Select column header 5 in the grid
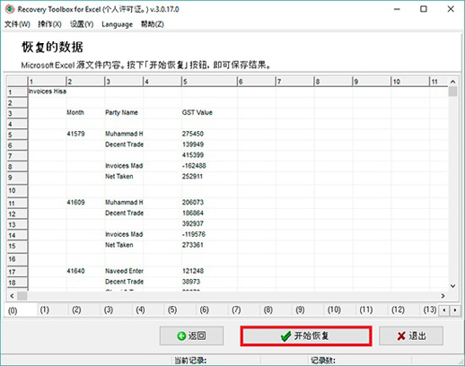 209,82
